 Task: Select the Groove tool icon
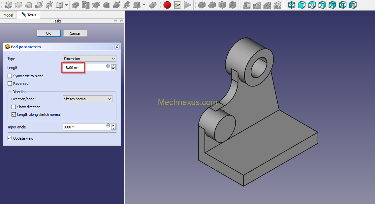point(96,5)
